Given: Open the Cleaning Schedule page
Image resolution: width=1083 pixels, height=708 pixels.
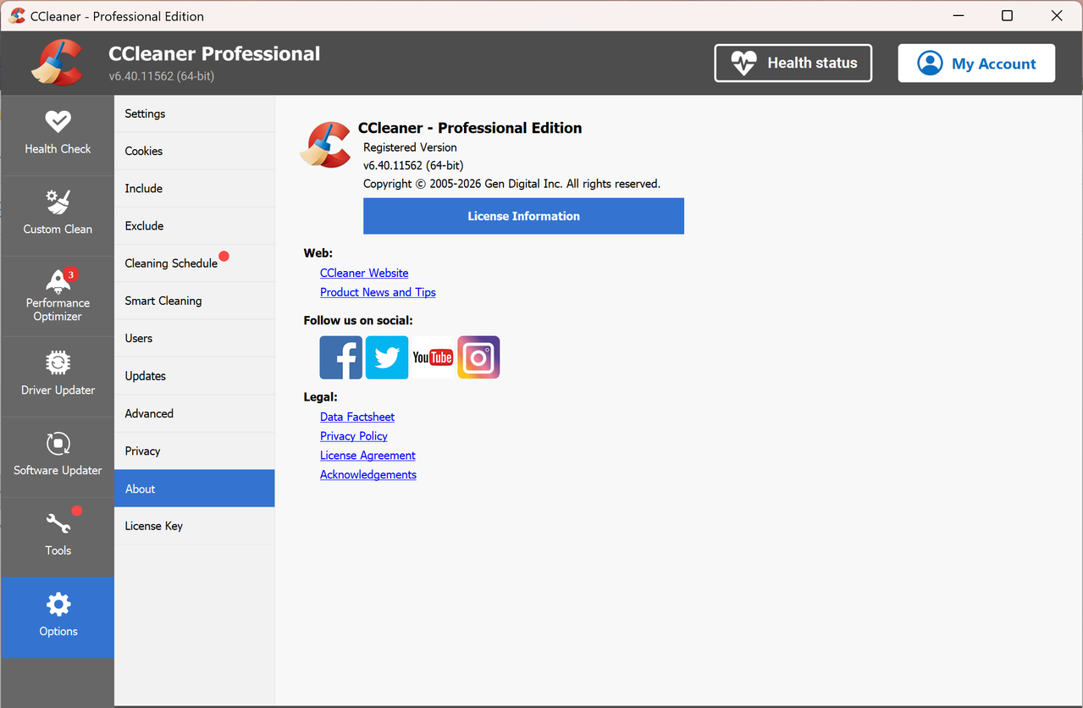Looking at the screenshot, I should click(195, 263).
